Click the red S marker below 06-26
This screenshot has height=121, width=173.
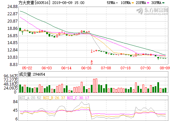[91, 62]
